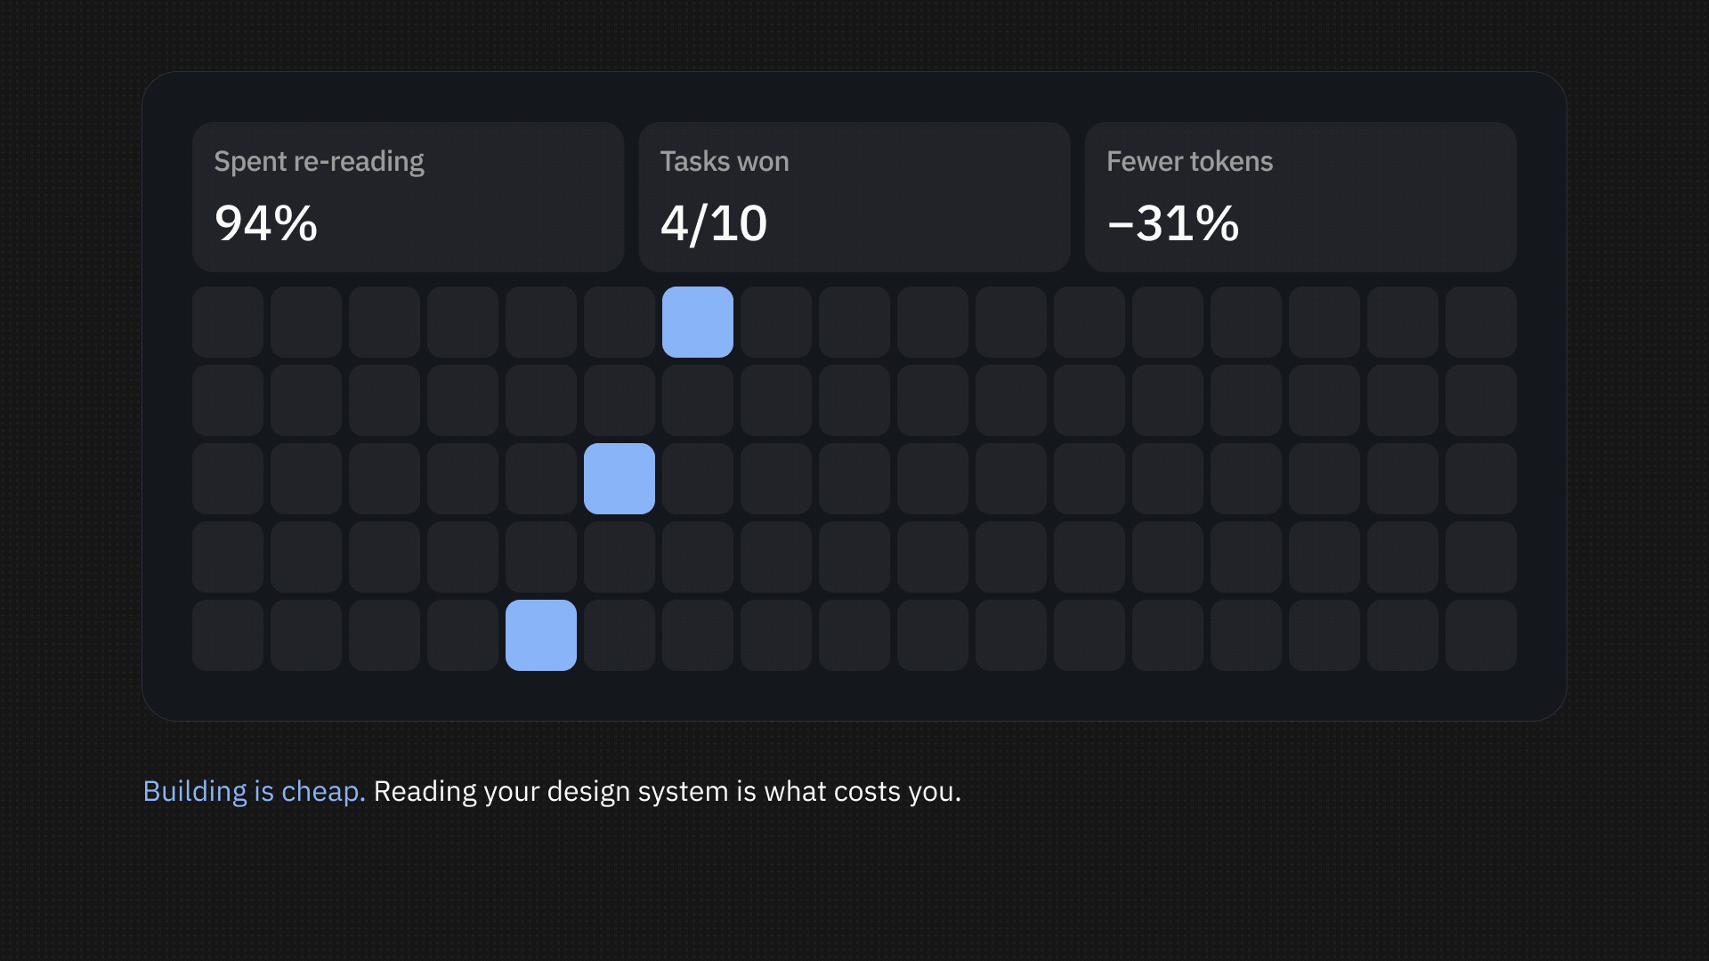Click the Fewer tokens label
This screenshot has width=1709, height=961.
[1189, 161]
